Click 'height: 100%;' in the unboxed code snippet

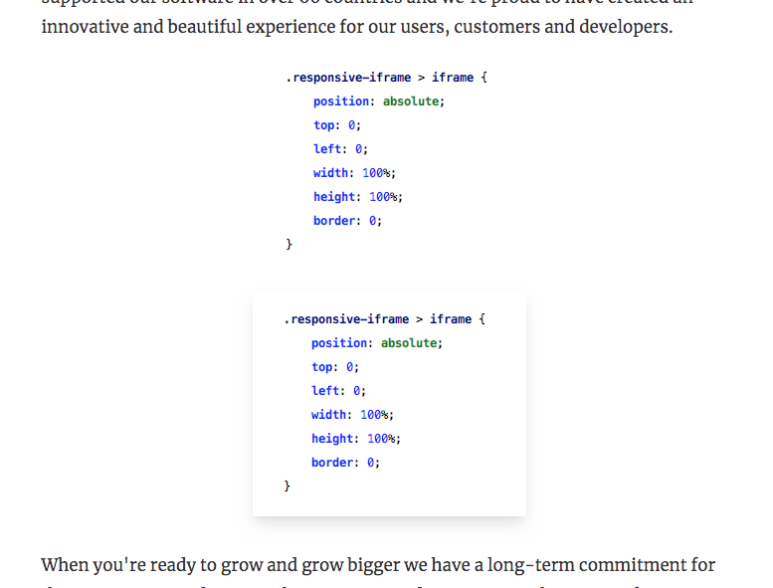(x=358, y=197)
